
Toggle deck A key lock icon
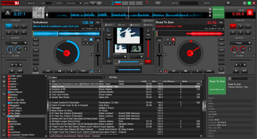[x=91, y=39]
